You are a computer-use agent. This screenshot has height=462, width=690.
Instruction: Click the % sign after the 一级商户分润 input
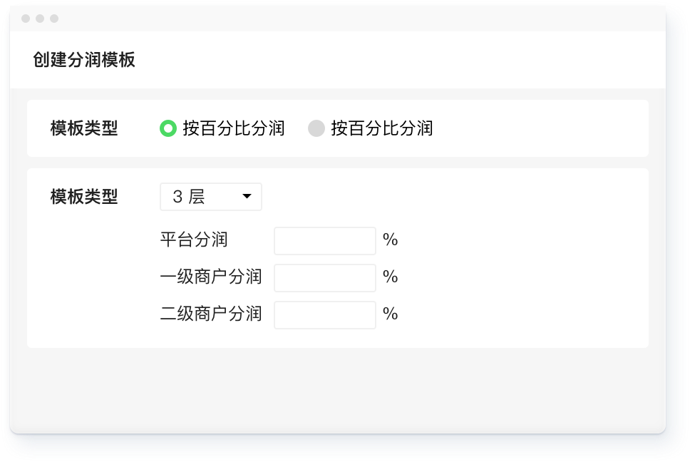(390, 277)
